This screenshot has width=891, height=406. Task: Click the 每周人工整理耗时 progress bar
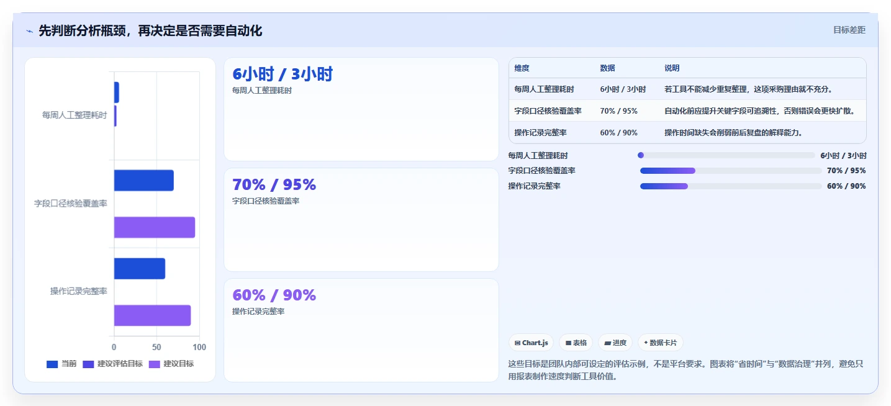click(x=726, y=155)
